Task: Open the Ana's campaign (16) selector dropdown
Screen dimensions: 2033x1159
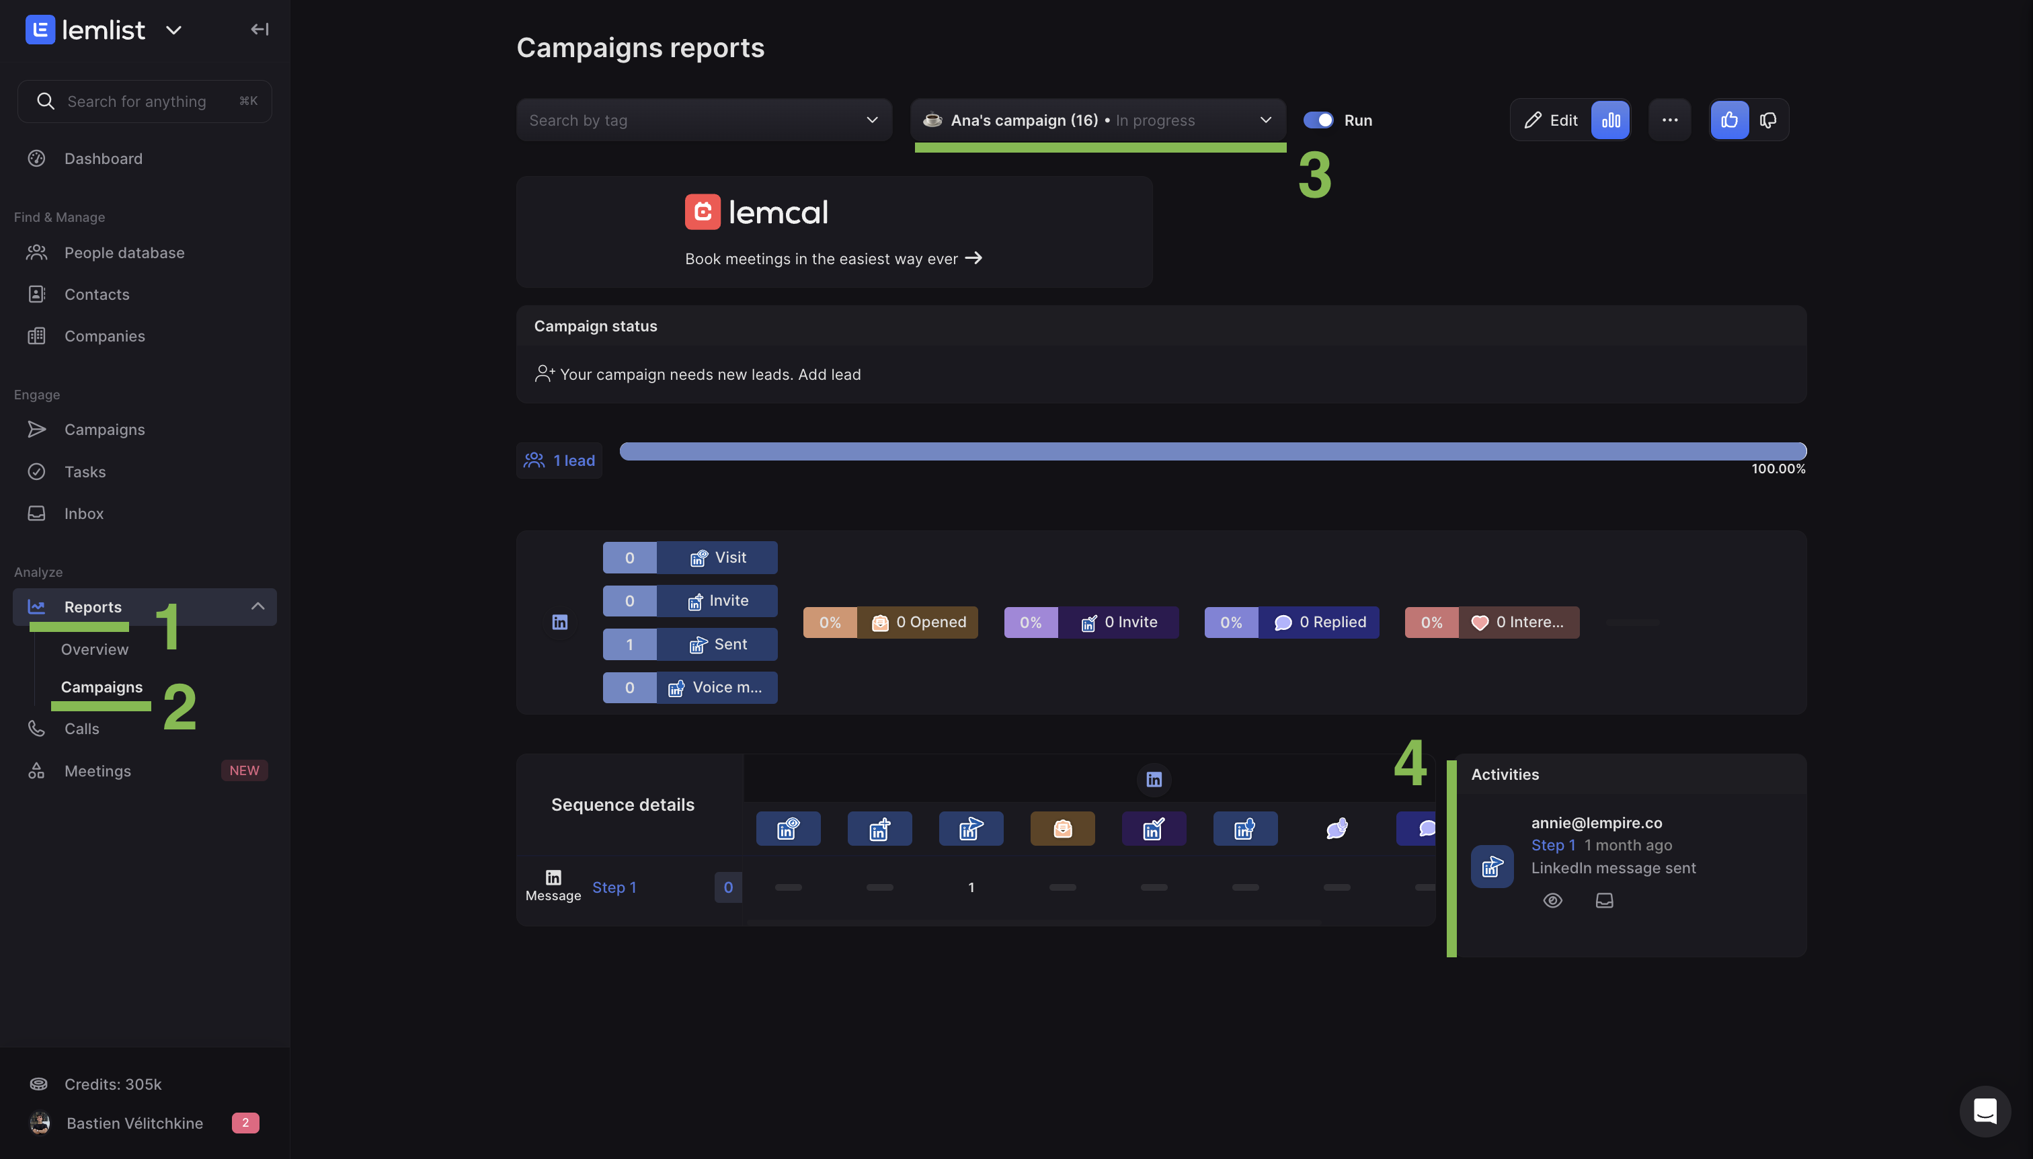Action: pos(1099,120)
